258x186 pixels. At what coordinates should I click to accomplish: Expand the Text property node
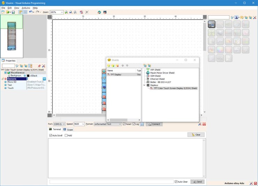click(x=6, y=85)
